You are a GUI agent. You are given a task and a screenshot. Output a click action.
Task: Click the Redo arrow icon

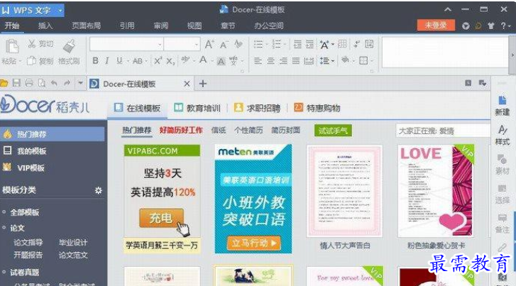pyautogui.click(x=67, y=83)
